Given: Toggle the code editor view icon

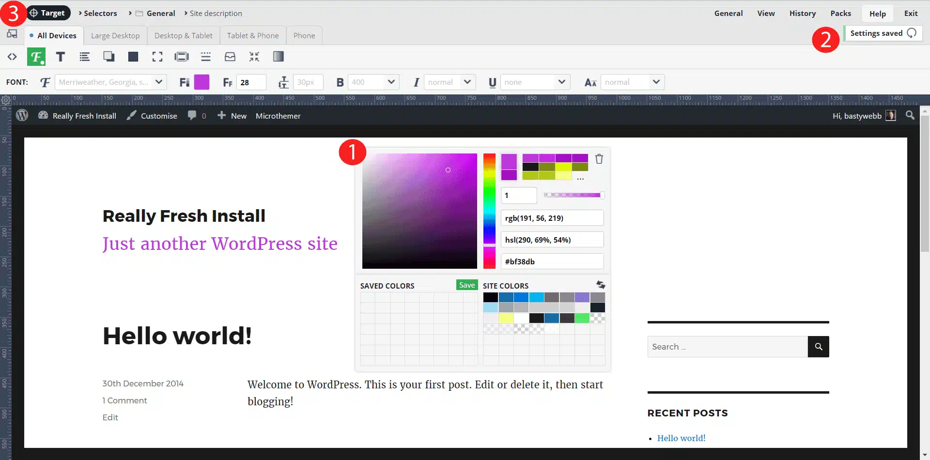Looking at the screenshot, I should point(12,57).
